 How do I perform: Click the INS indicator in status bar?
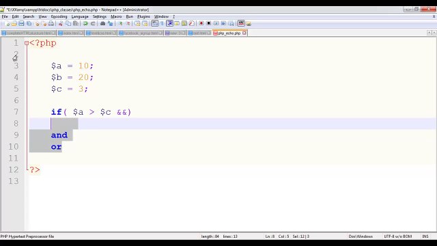point(425,236)
